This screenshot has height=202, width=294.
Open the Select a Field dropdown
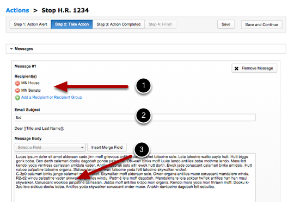50,147
